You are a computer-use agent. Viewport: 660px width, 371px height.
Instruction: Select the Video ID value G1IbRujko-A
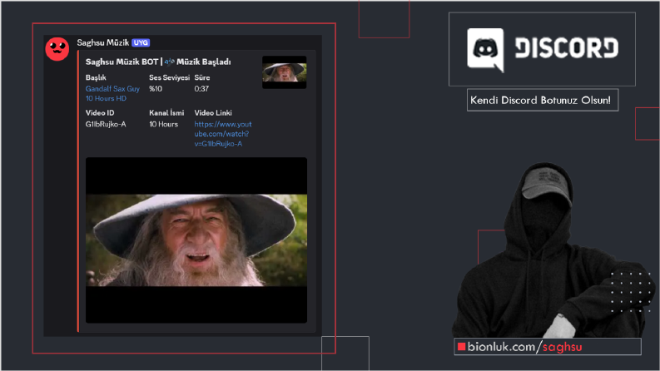pos(106,124)
